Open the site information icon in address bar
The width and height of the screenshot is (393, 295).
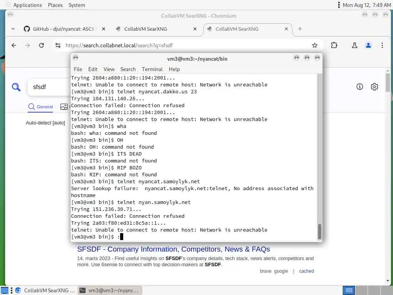click(58, 45)
